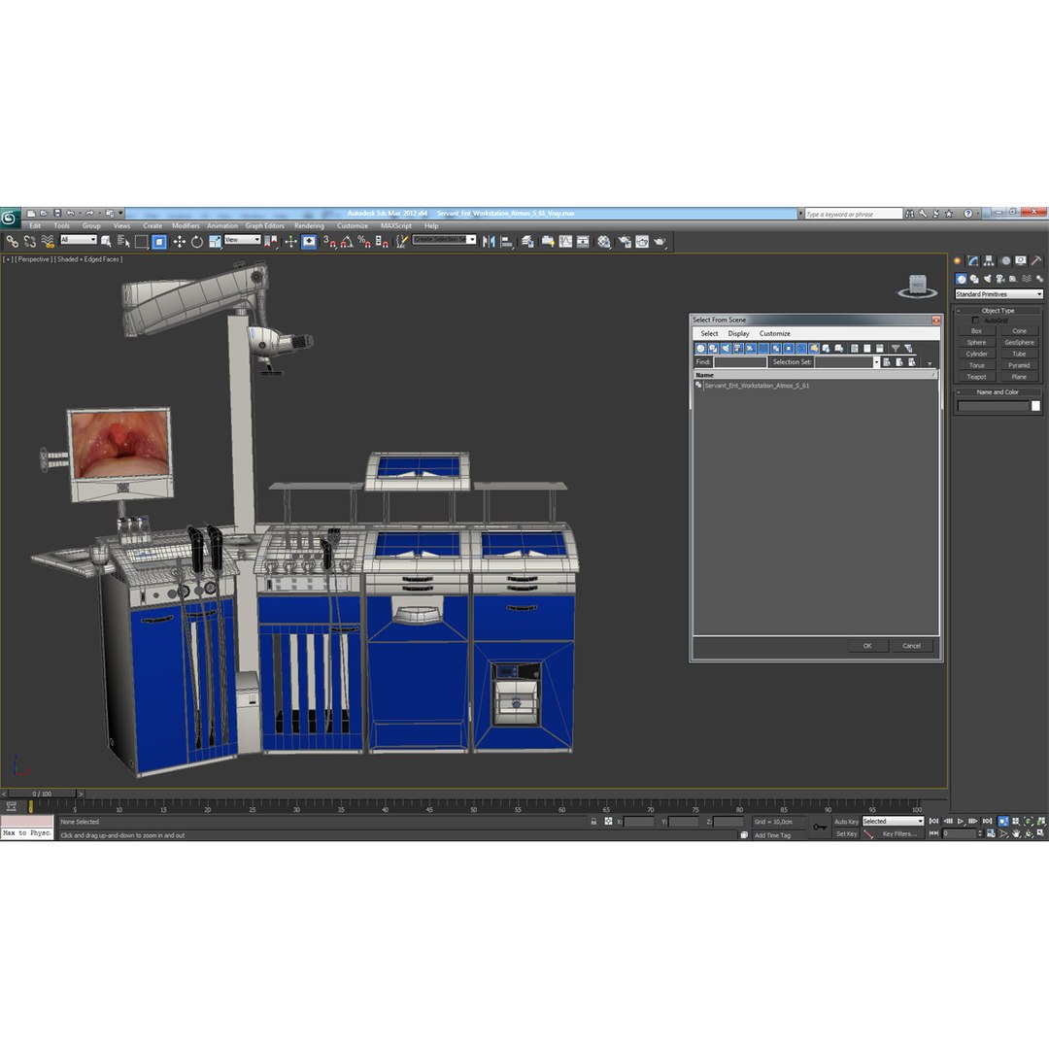The image size is (1049, 1049).
Task: Click Bind to Space Warp icon
Action: click(47, 242)
